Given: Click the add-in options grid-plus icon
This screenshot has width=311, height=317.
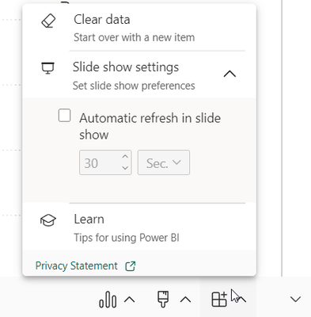Looking at the screenshot, I should 219,300.
